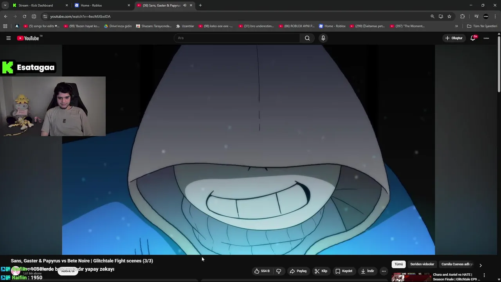Select the Camila Cuevas adlı chip
The image size is (501, 282).
click(x=457, y=264)
